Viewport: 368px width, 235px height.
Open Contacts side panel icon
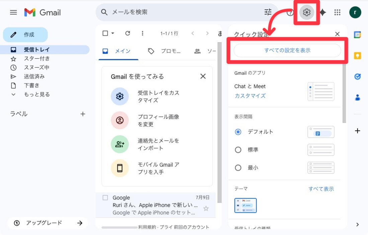(357, 97)
